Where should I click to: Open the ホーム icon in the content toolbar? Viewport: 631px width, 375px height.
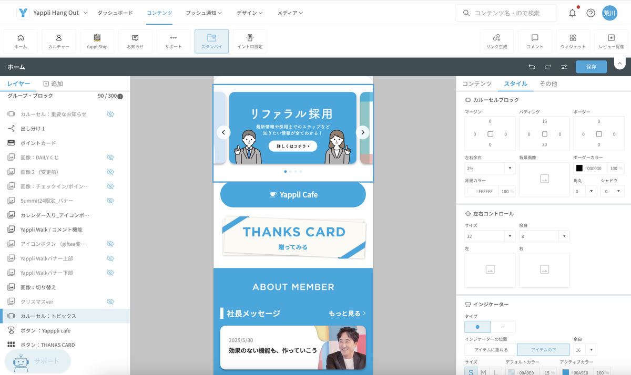pyautogui.click(x=21, y=41)
